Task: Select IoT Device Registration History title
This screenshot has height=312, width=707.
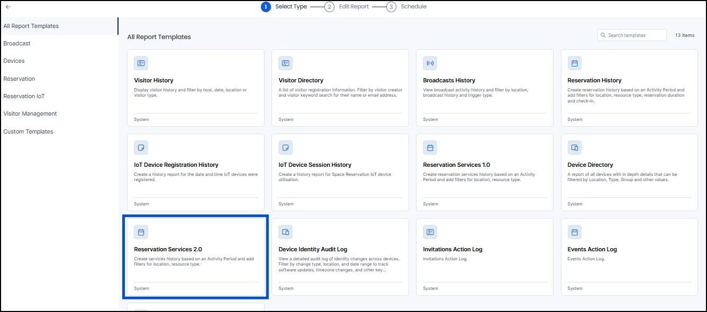Action: 176,165
